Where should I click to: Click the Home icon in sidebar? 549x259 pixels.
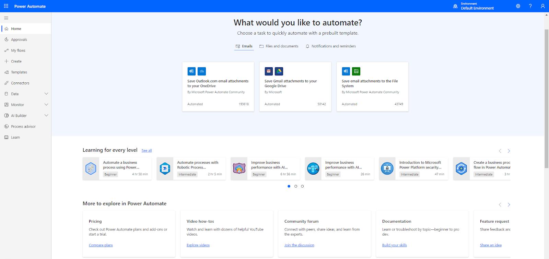[x=7, y=29]
